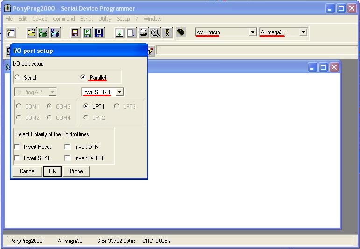The height and width of the screenshot is (249, 360).
Task: Maximize the PonyProg2000 main window
Action: click(341, 8)
